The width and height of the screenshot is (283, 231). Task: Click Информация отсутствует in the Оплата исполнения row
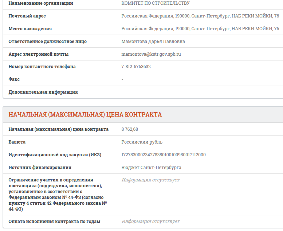pos(150,222)
